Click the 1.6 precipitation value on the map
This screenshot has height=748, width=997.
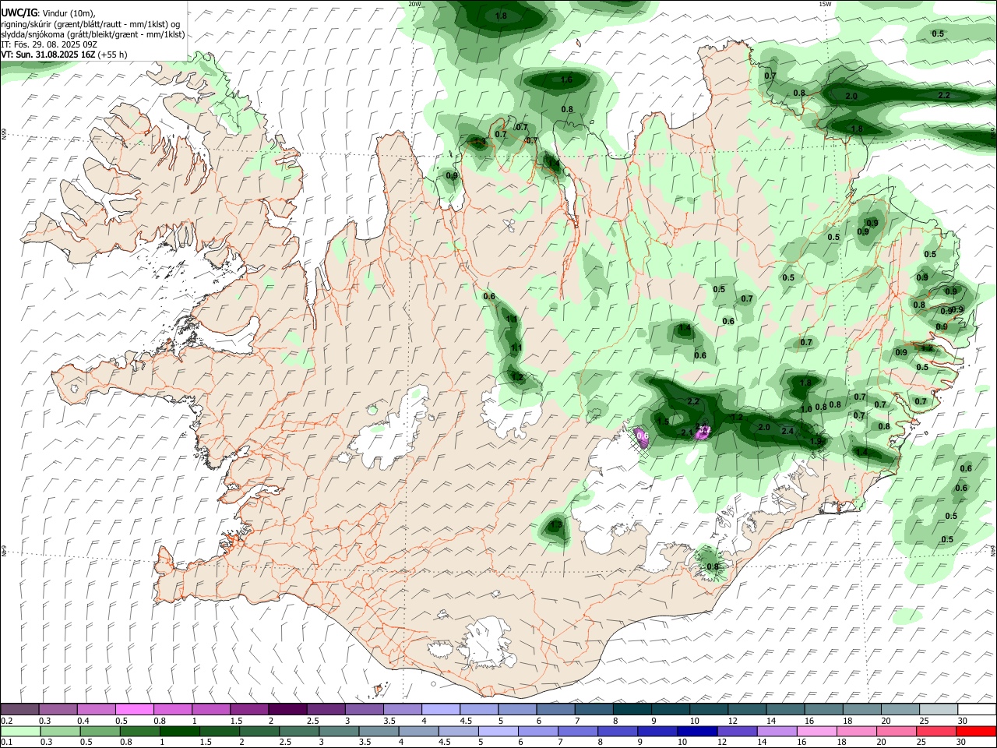pyautogui.click(x=566, y=79)
